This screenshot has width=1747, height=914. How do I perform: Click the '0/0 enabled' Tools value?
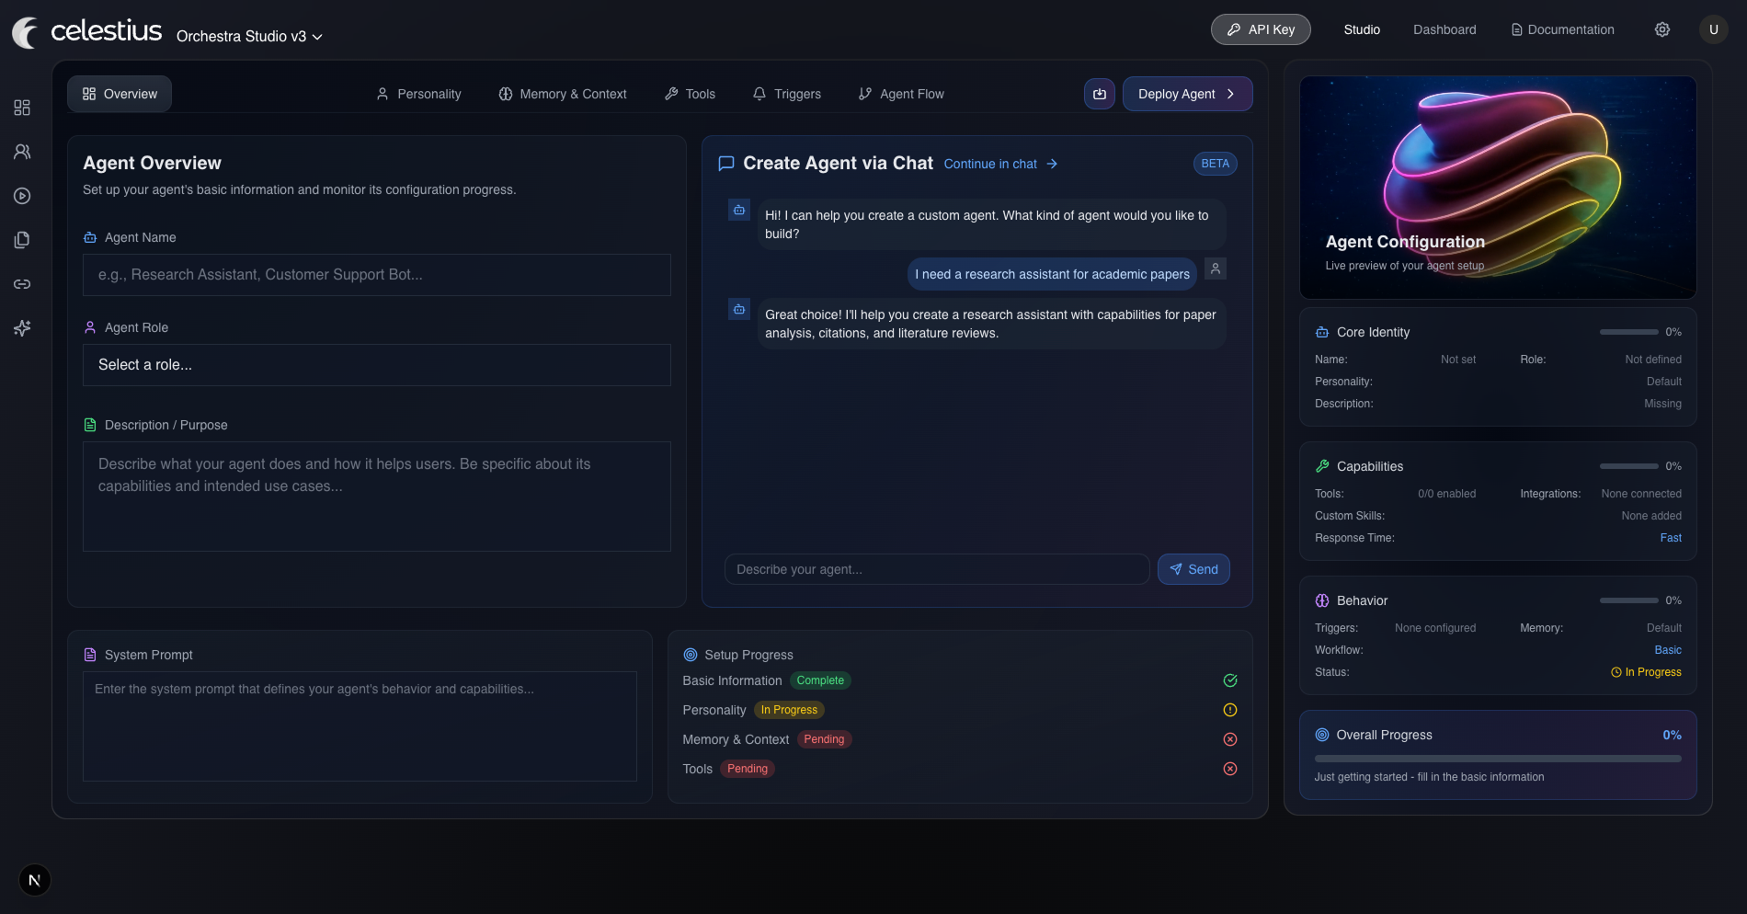coord(1447,494)
